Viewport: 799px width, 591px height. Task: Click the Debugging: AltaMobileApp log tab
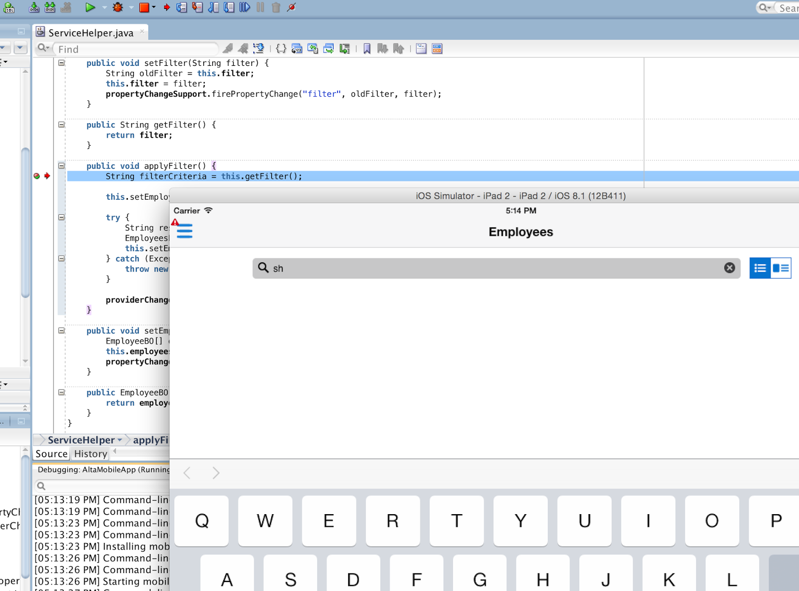pos(103,470)
